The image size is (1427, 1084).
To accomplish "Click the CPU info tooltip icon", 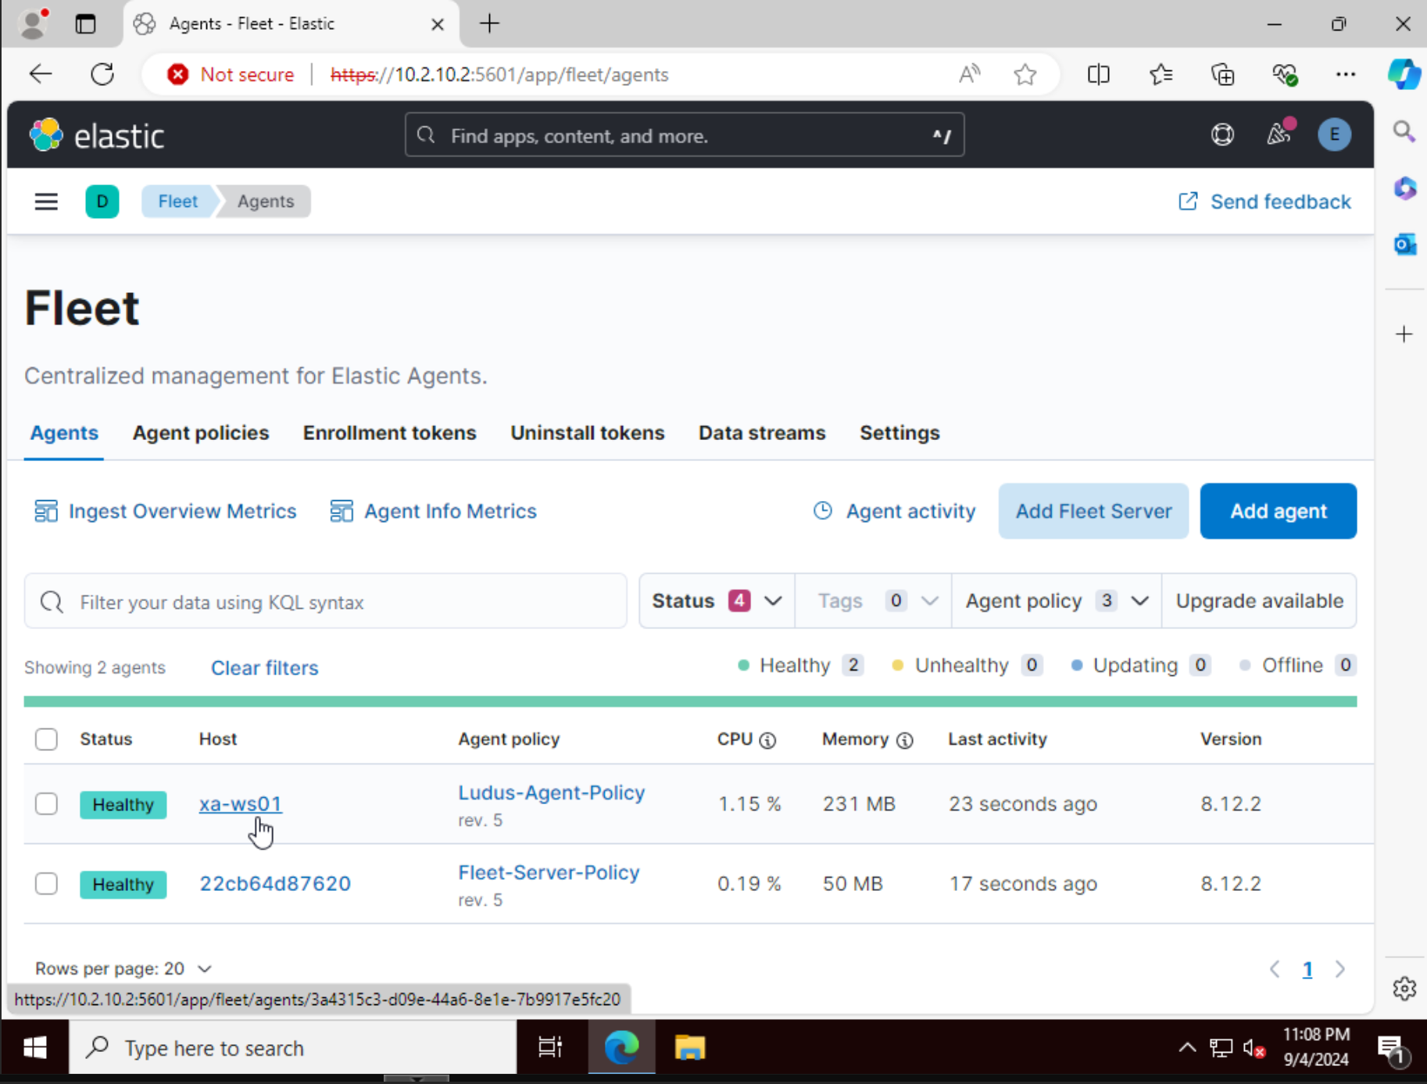I will [x=768, y=740].
